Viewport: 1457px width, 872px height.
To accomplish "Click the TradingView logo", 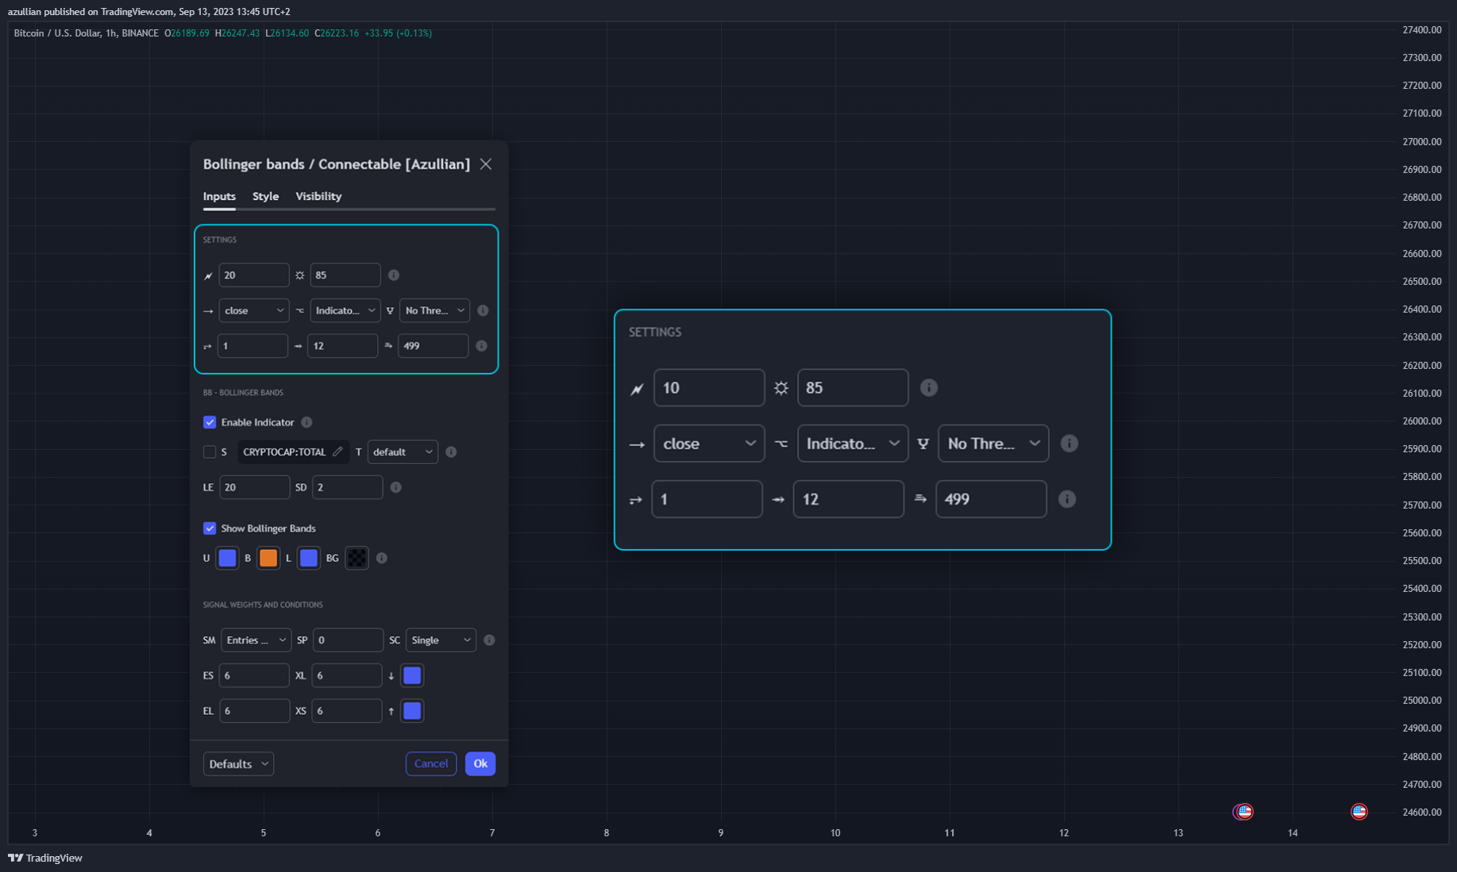I will coord(45,858).
